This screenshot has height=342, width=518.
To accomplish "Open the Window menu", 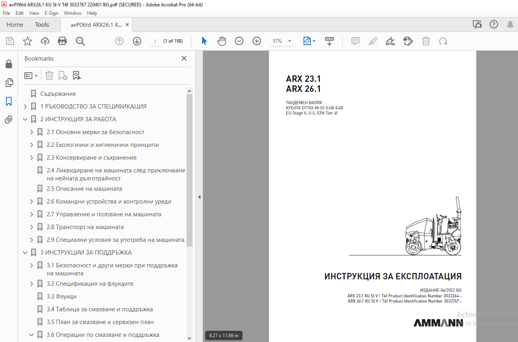I will point(73,13).
